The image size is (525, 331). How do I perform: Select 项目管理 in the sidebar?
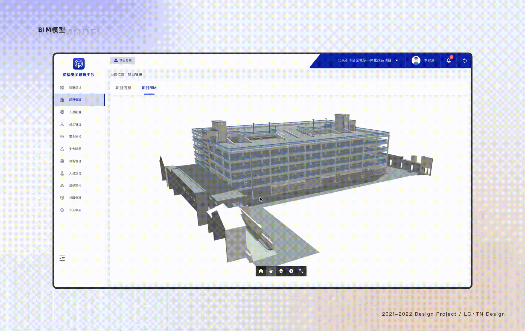(79, 100)
